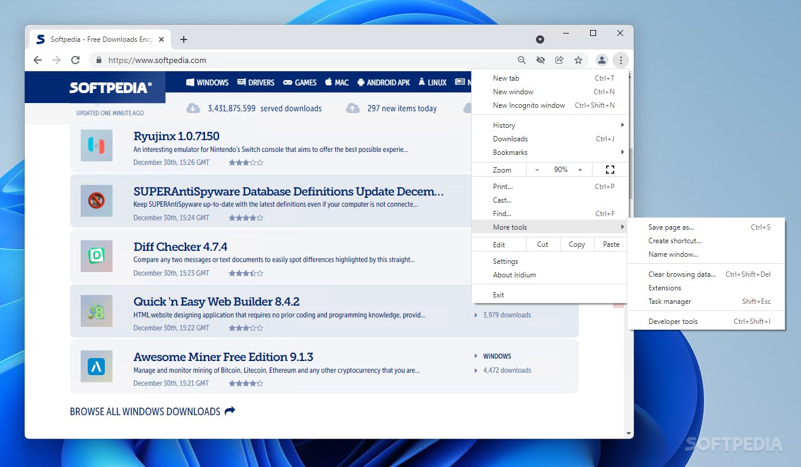Screen dimensions: 801x467
Task: Close the Softpedia tab
Action: (x=162, y=39)
